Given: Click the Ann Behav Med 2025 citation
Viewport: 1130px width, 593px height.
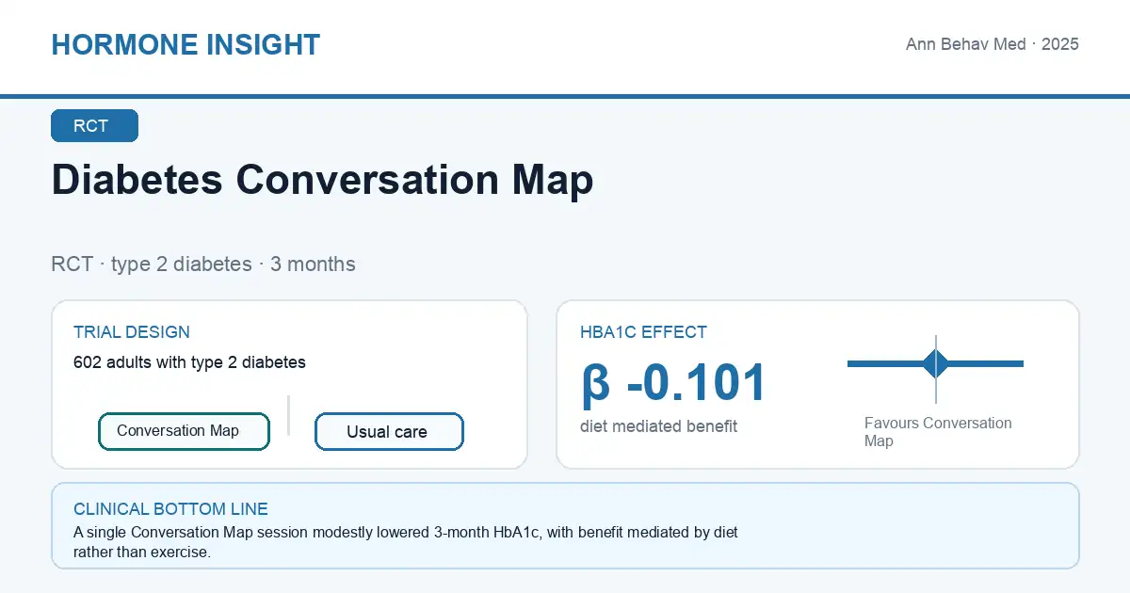Looking at the screenshot, I should (x=993, y=44).
